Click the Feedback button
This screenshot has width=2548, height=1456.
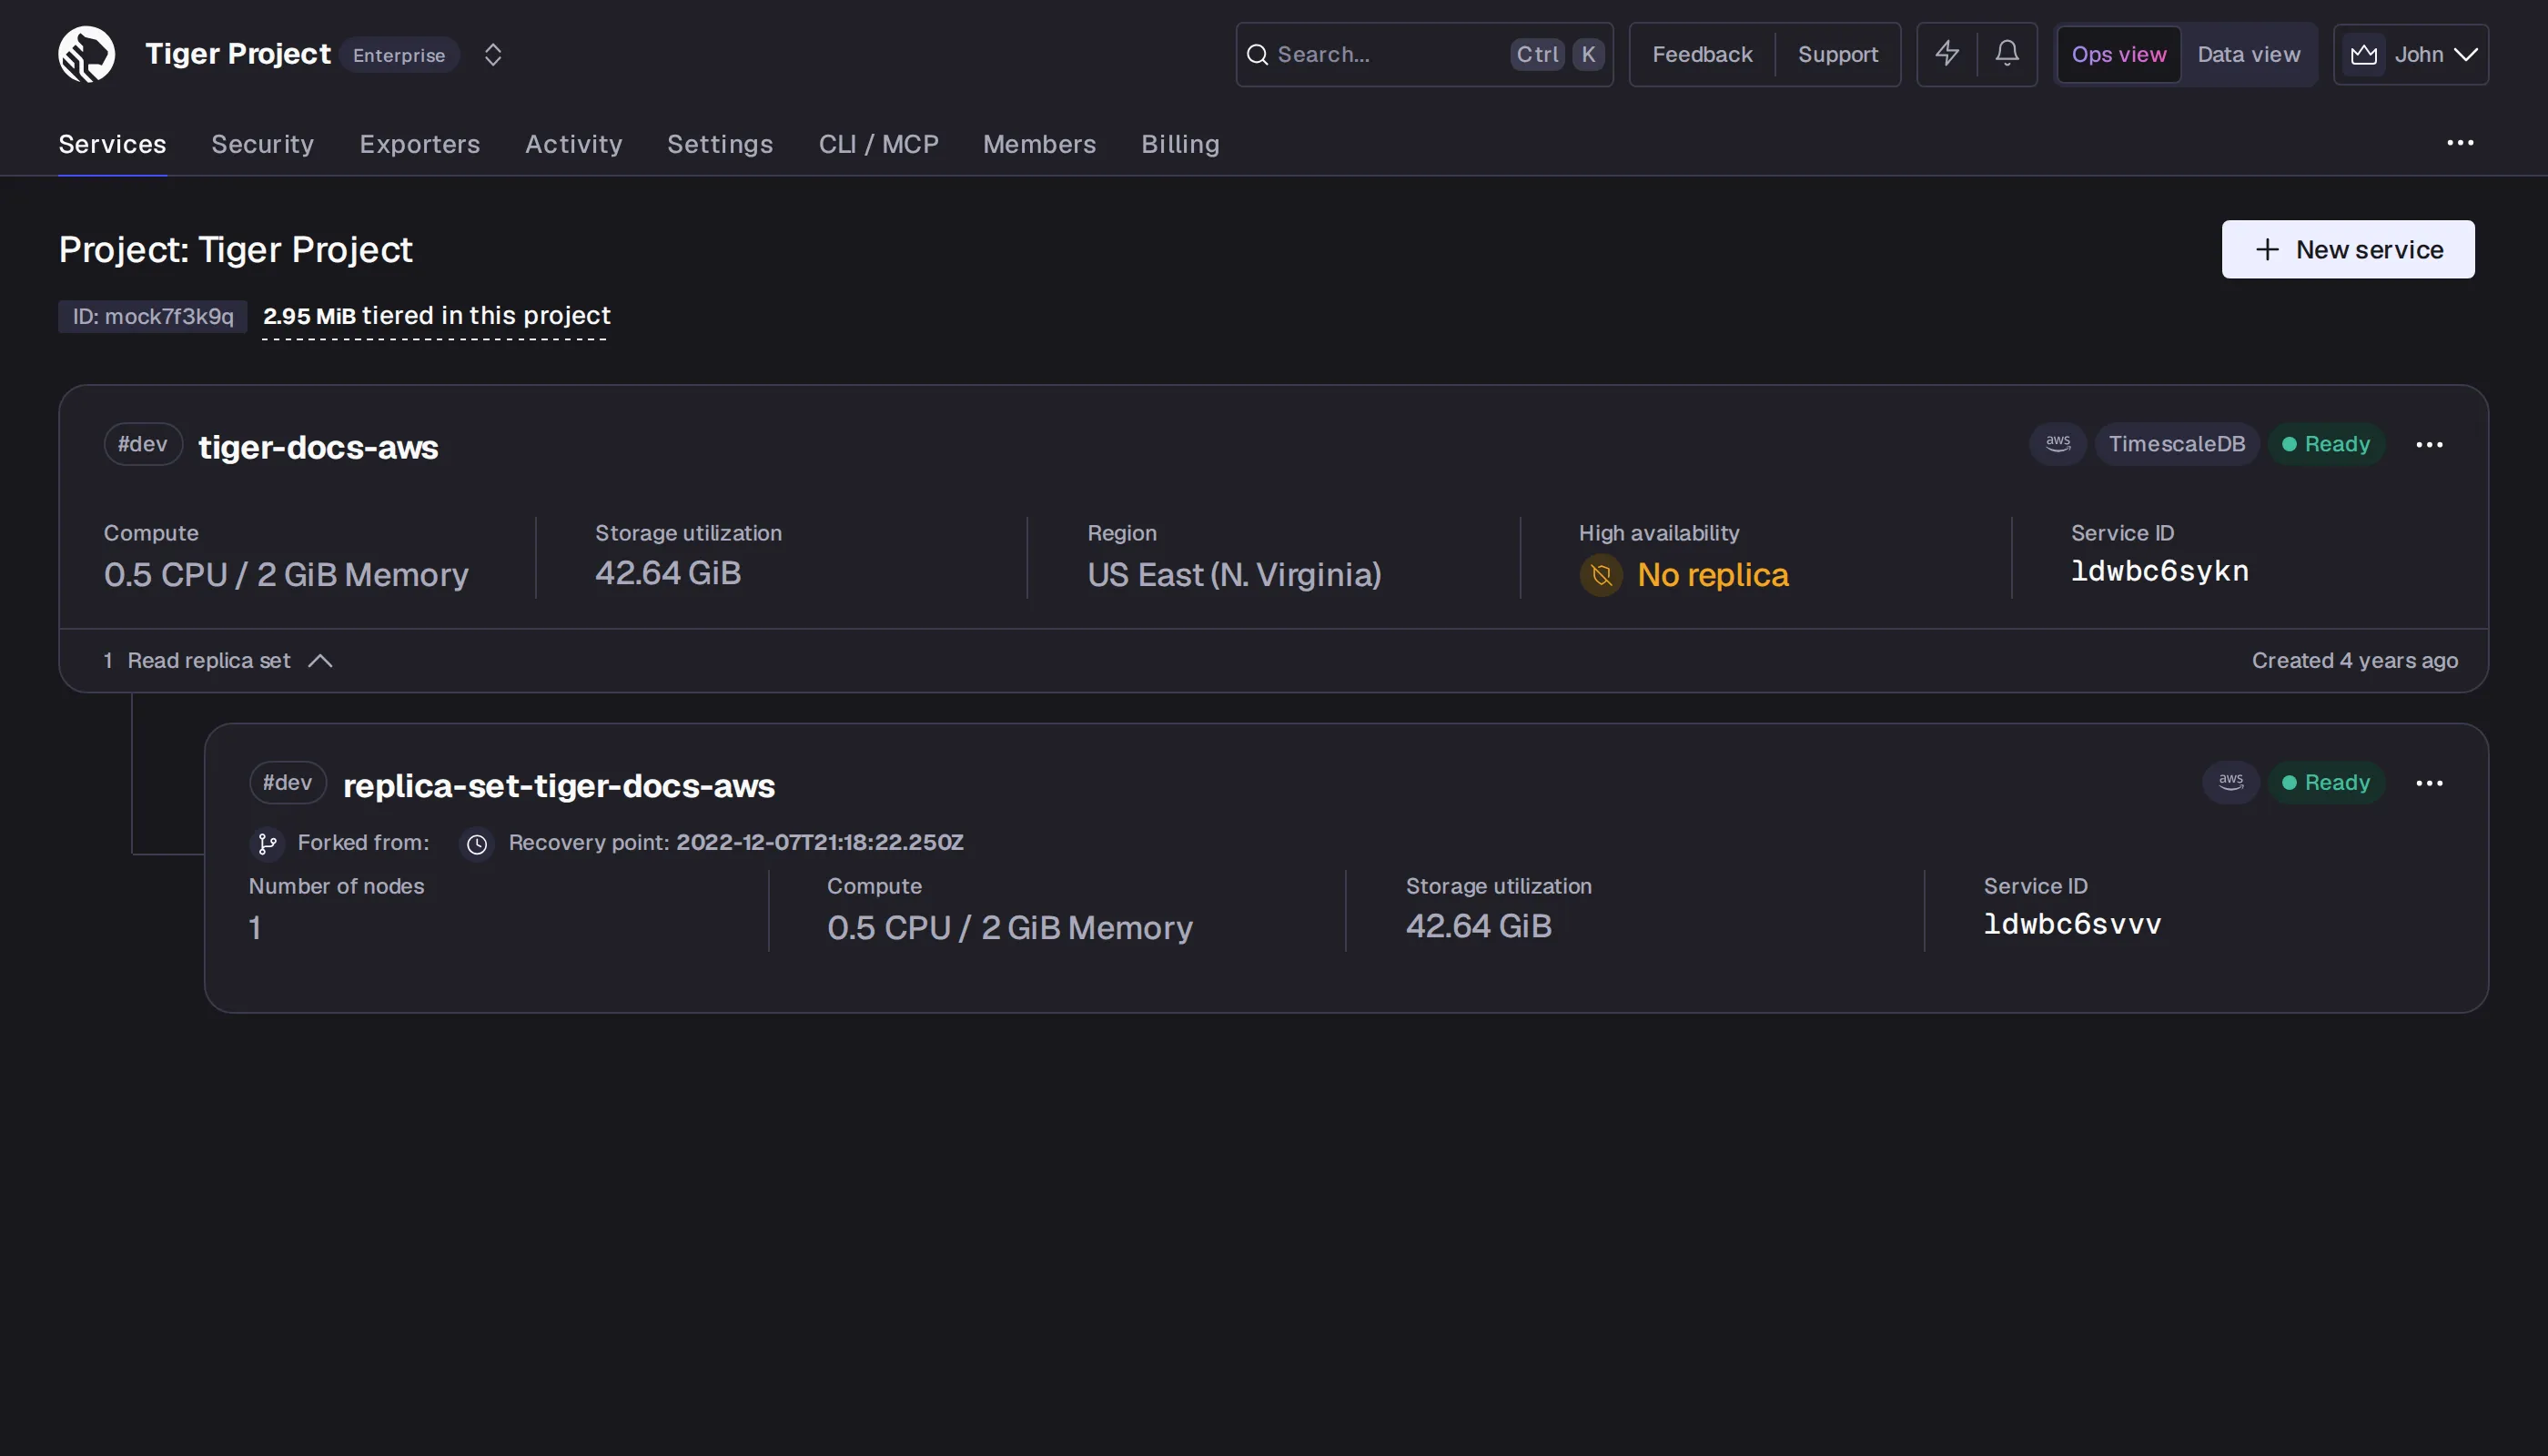coord(1701,54)
